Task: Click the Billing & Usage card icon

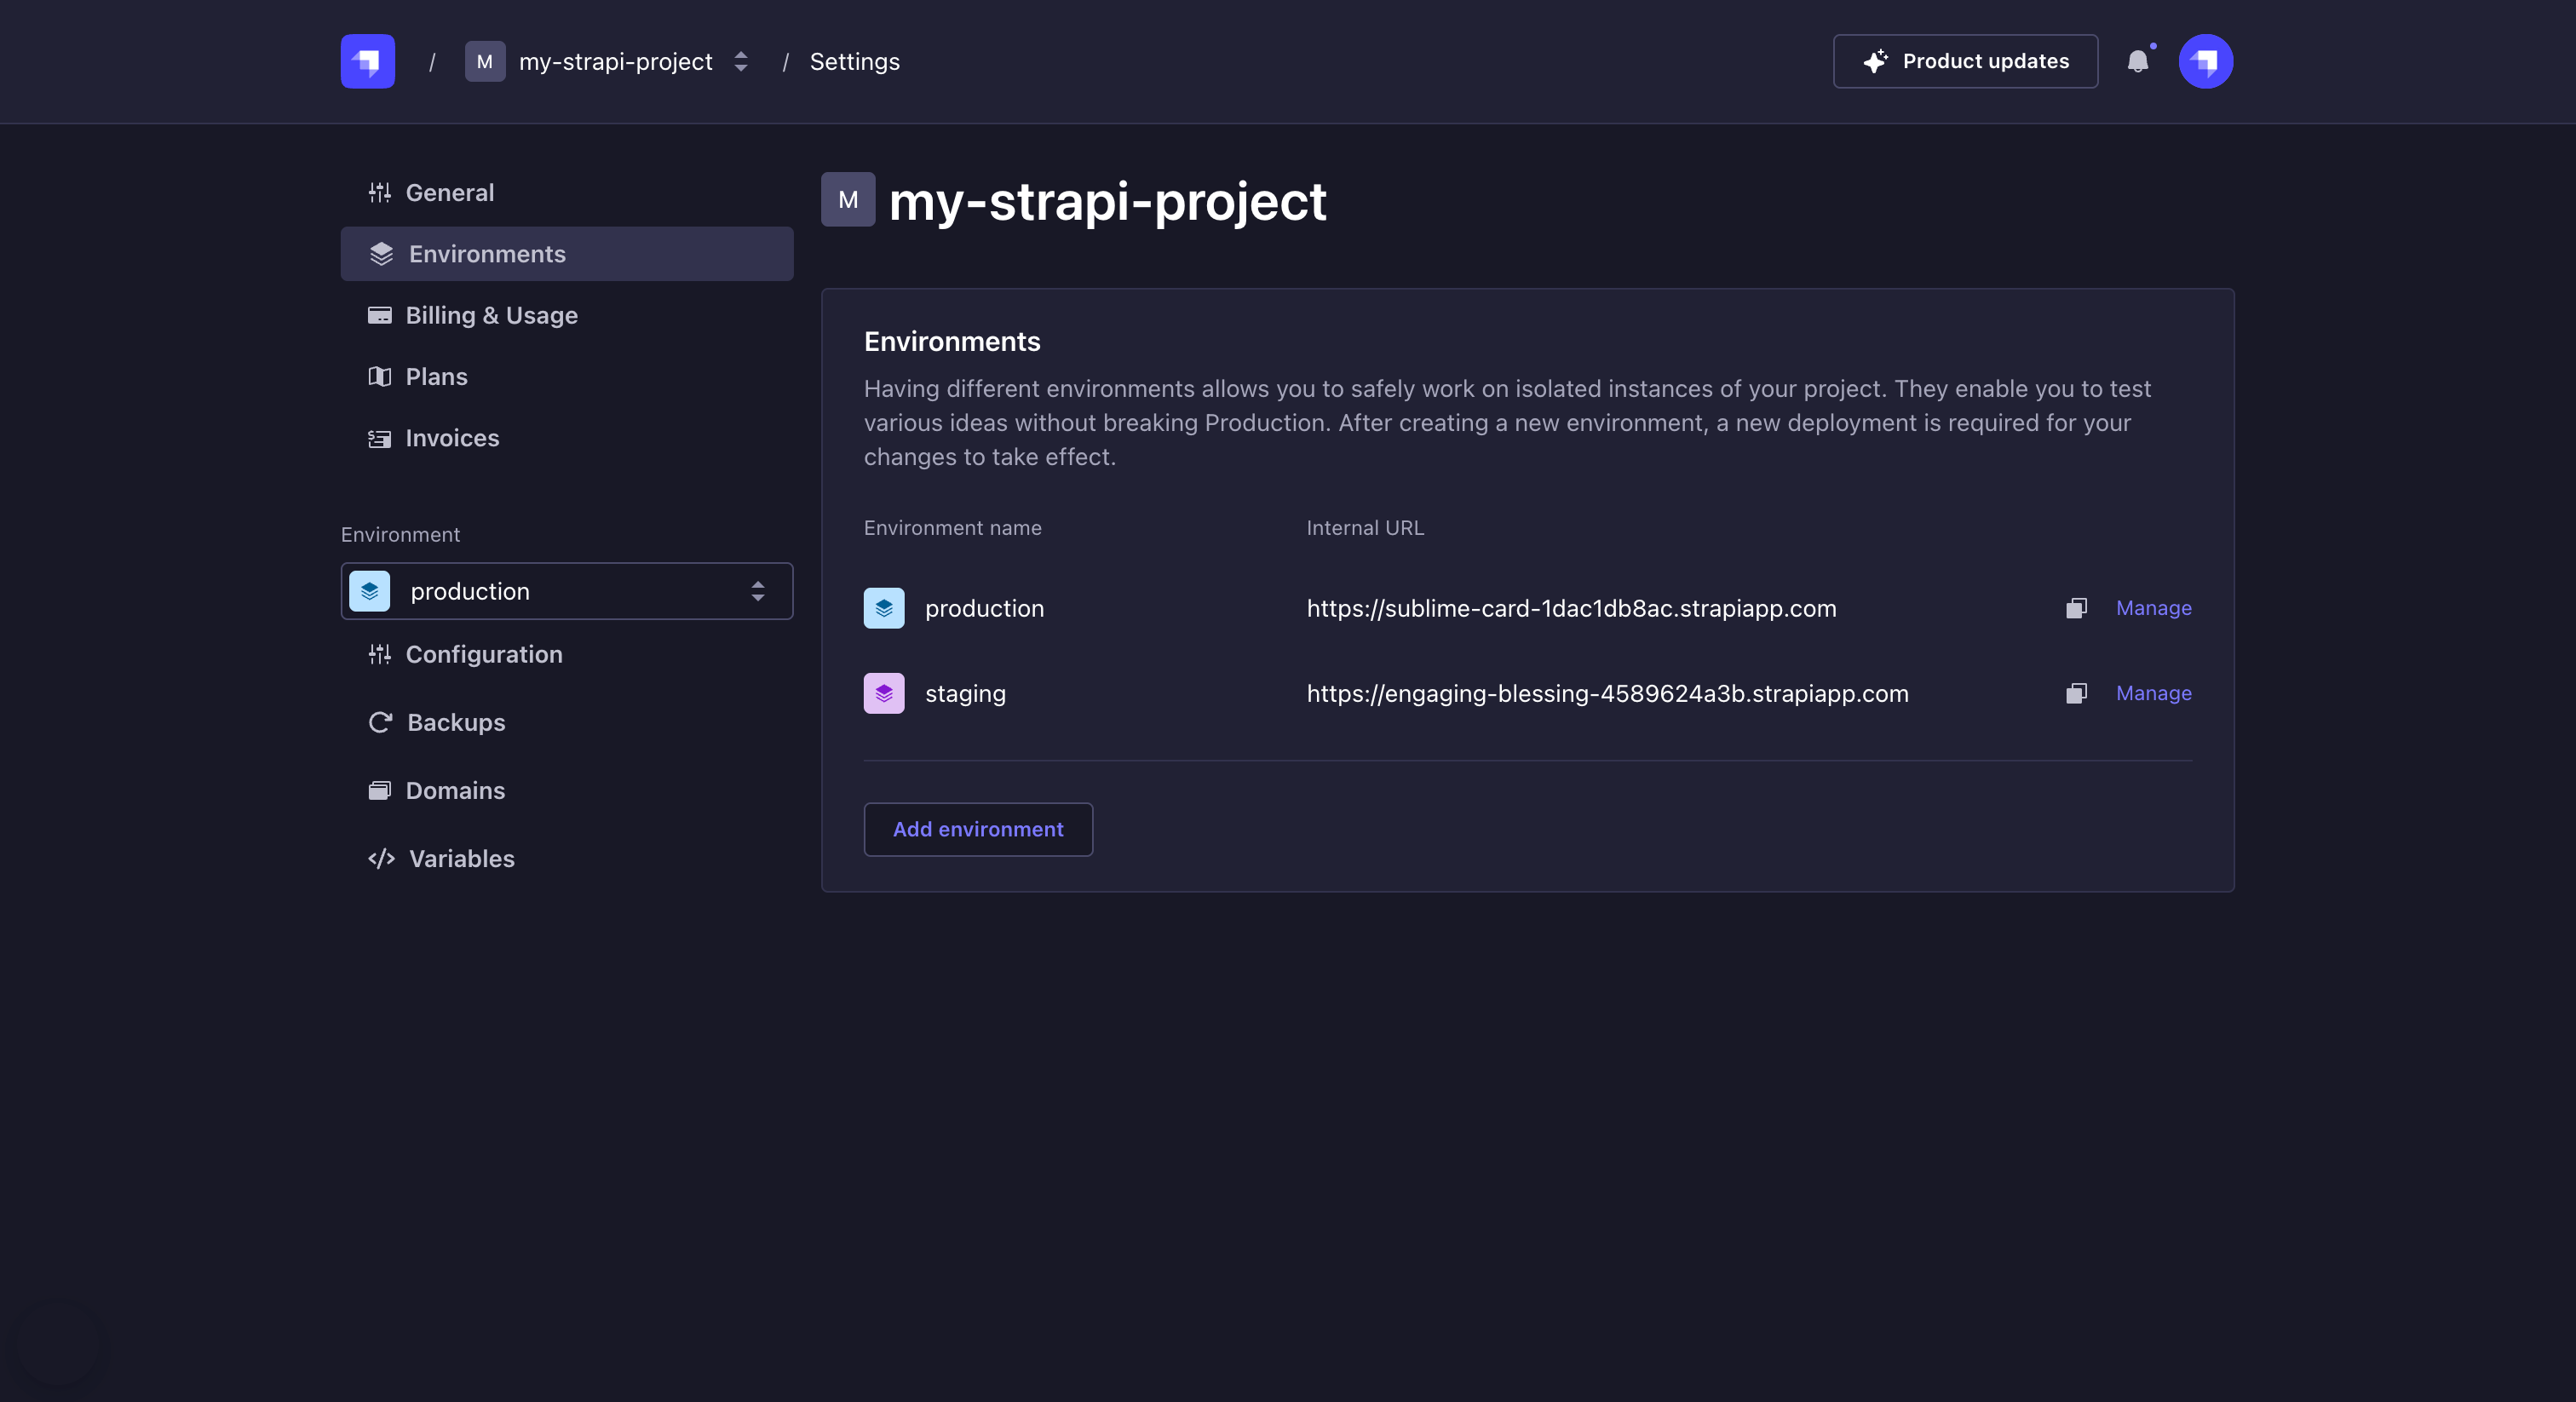Action: pos(380,315)
